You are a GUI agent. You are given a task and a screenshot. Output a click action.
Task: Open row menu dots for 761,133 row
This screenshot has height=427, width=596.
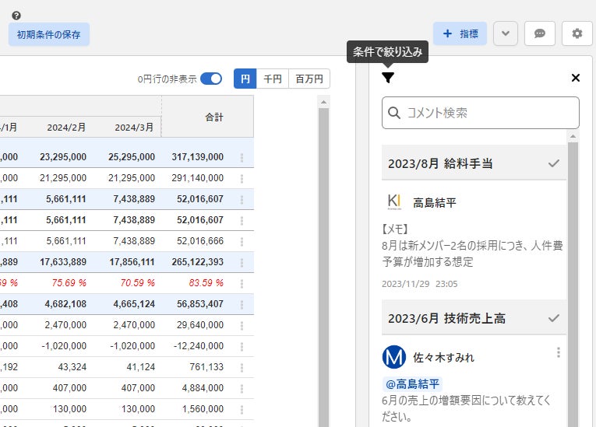[x=242, y=367]
